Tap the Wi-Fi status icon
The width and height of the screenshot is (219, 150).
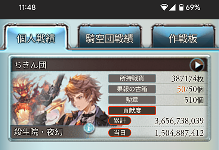(164, 7)
